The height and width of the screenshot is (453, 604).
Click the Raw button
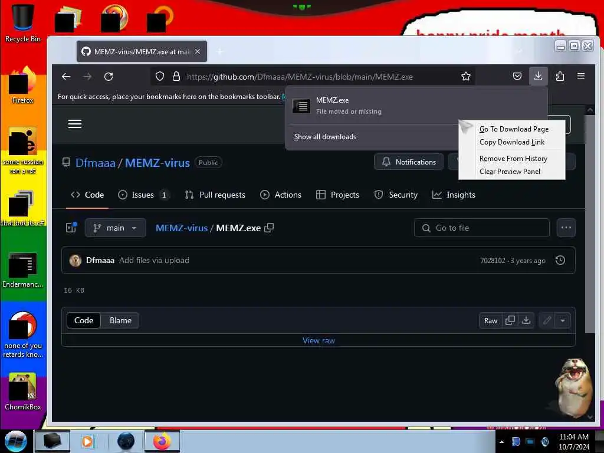490,320
